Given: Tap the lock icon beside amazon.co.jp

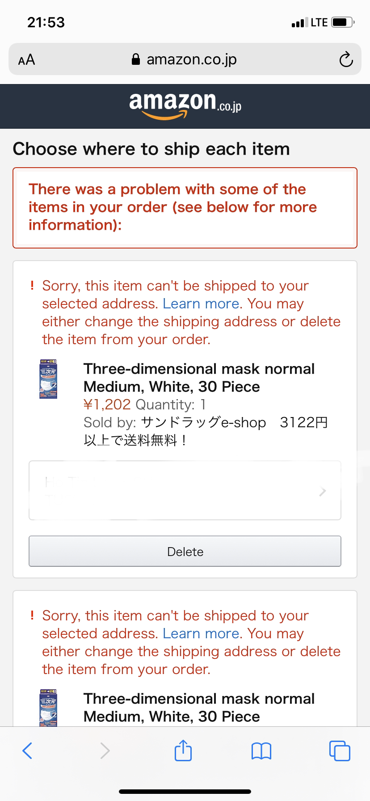Looking at the screenshot, I should [x=136, y=59].
